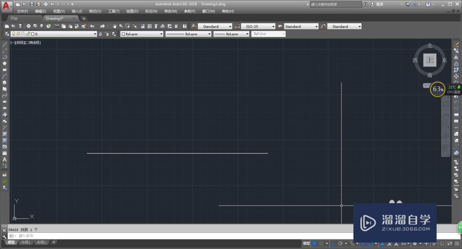The image size is (462, 249).
Task: Toggle snap mode in status bar
Action: 321,243
